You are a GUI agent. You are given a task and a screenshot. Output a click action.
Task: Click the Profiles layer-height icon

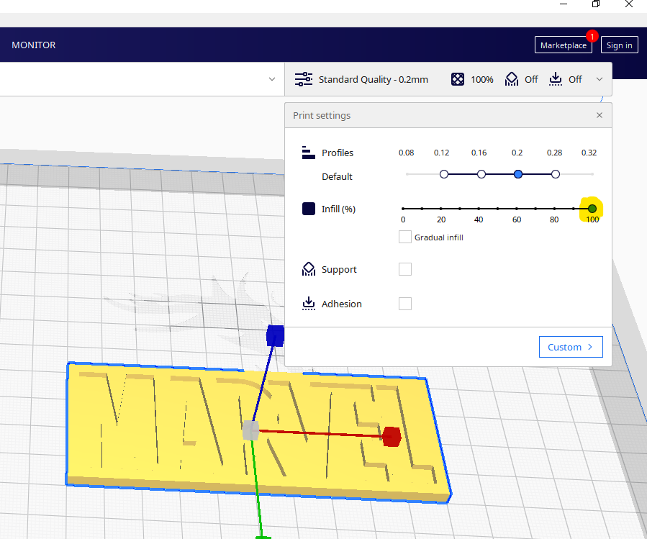pyautogui.click(x=308, y=153)
